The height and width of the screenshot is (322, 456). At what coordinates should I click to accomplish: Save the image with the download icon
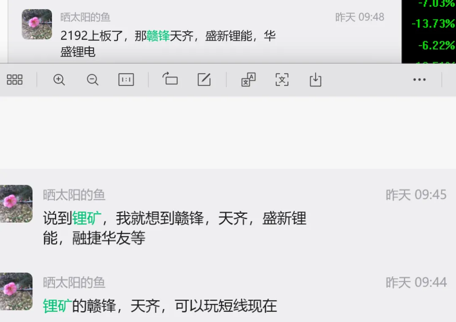point(315,80)
